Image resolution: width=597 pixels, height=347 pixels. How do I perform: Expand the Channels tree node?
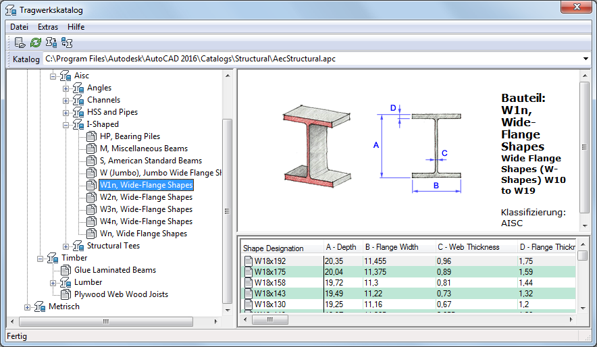point(66,101)
